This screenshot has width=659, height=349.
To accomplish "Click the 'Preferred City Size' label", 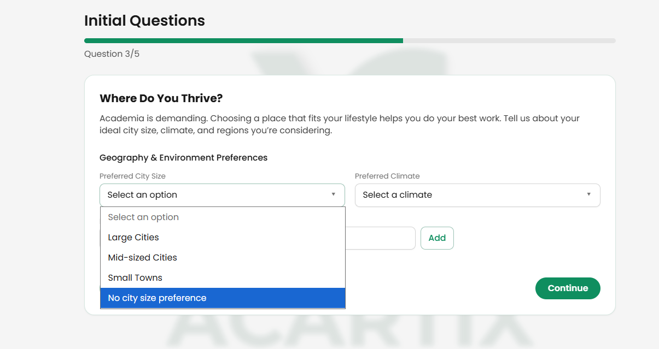I will 131,176.
